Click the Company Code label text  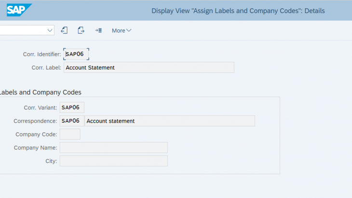(x=36, y=134)
